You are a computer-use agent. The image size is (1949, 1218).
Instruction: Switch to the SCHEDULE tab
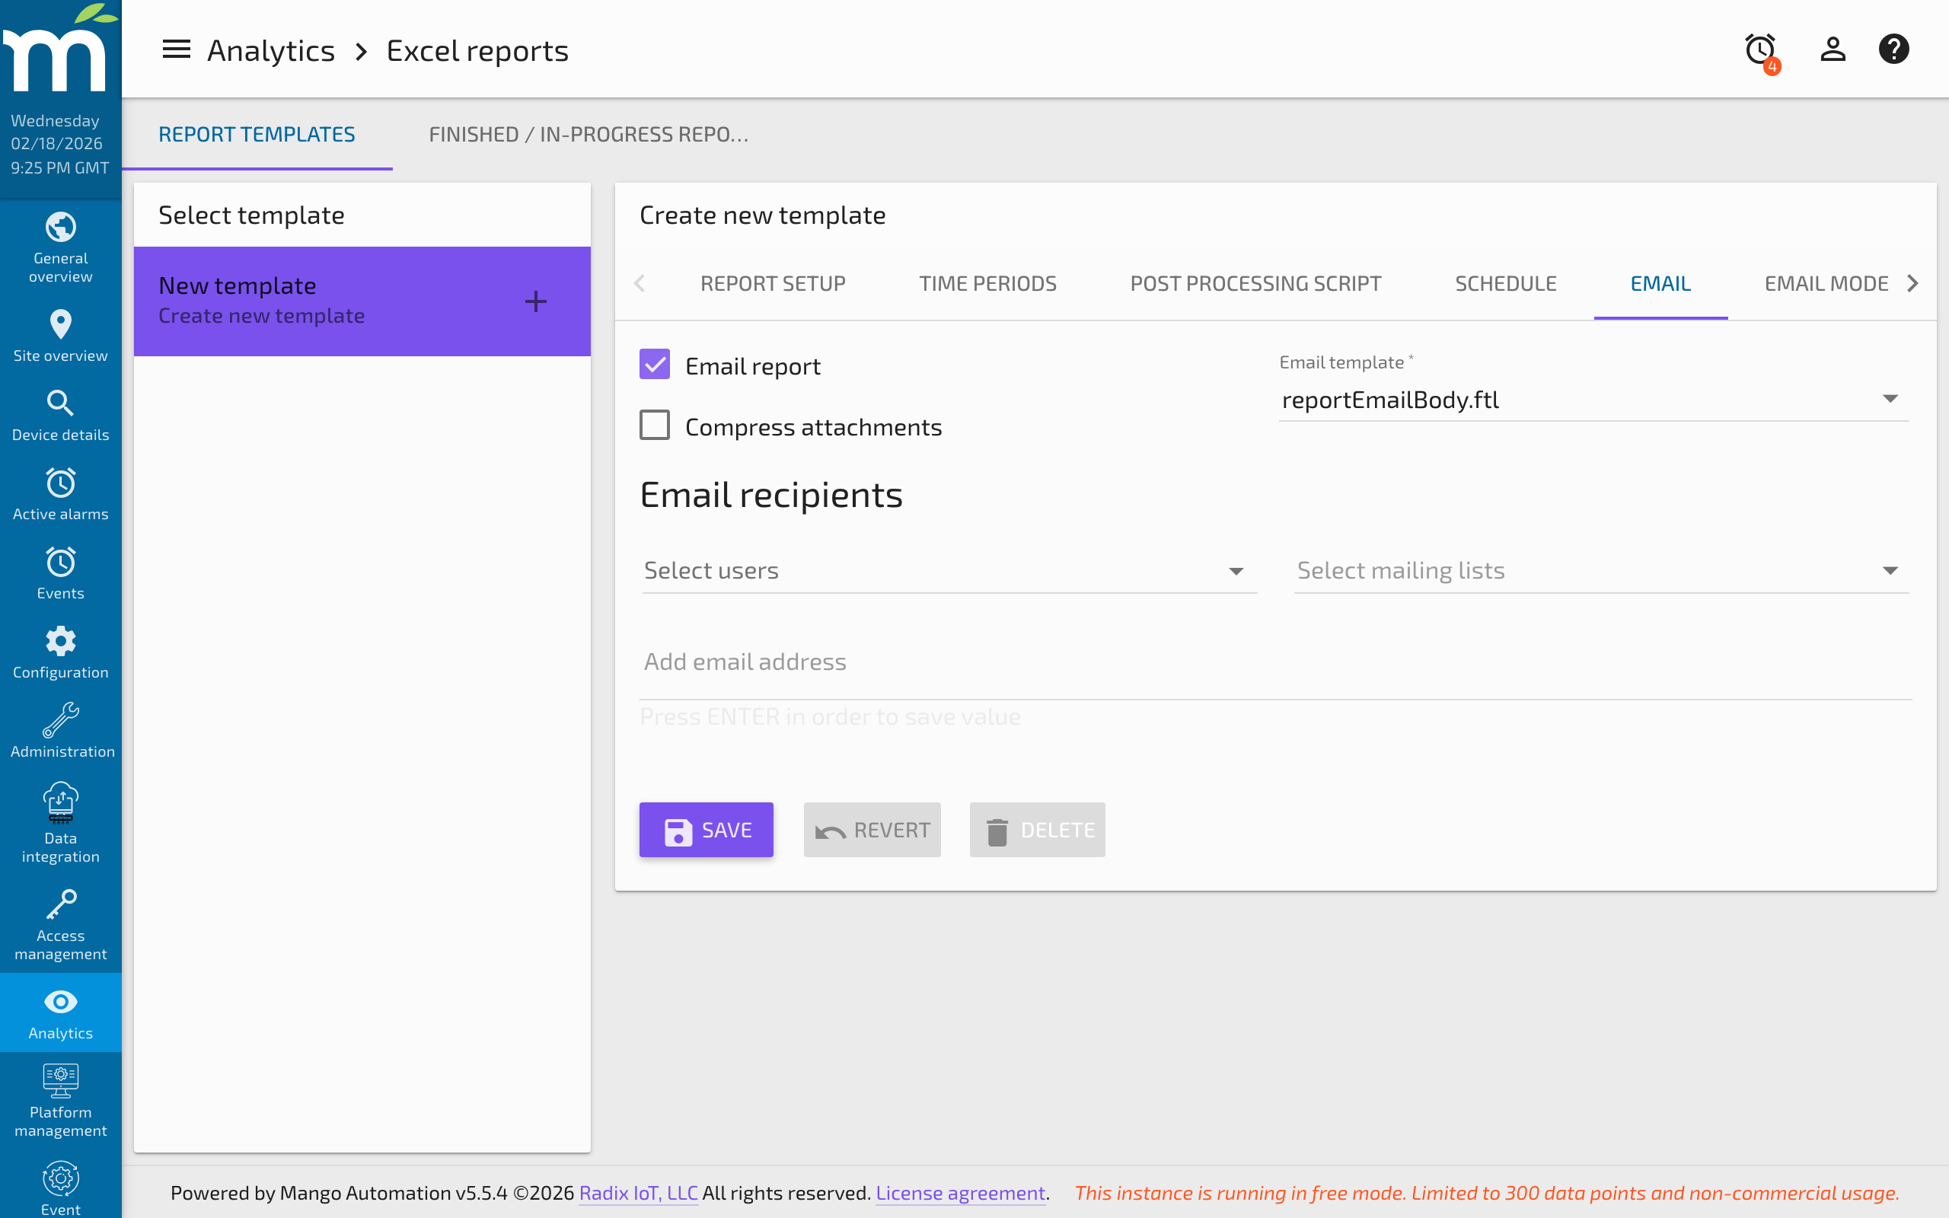tap(1505, 282)
